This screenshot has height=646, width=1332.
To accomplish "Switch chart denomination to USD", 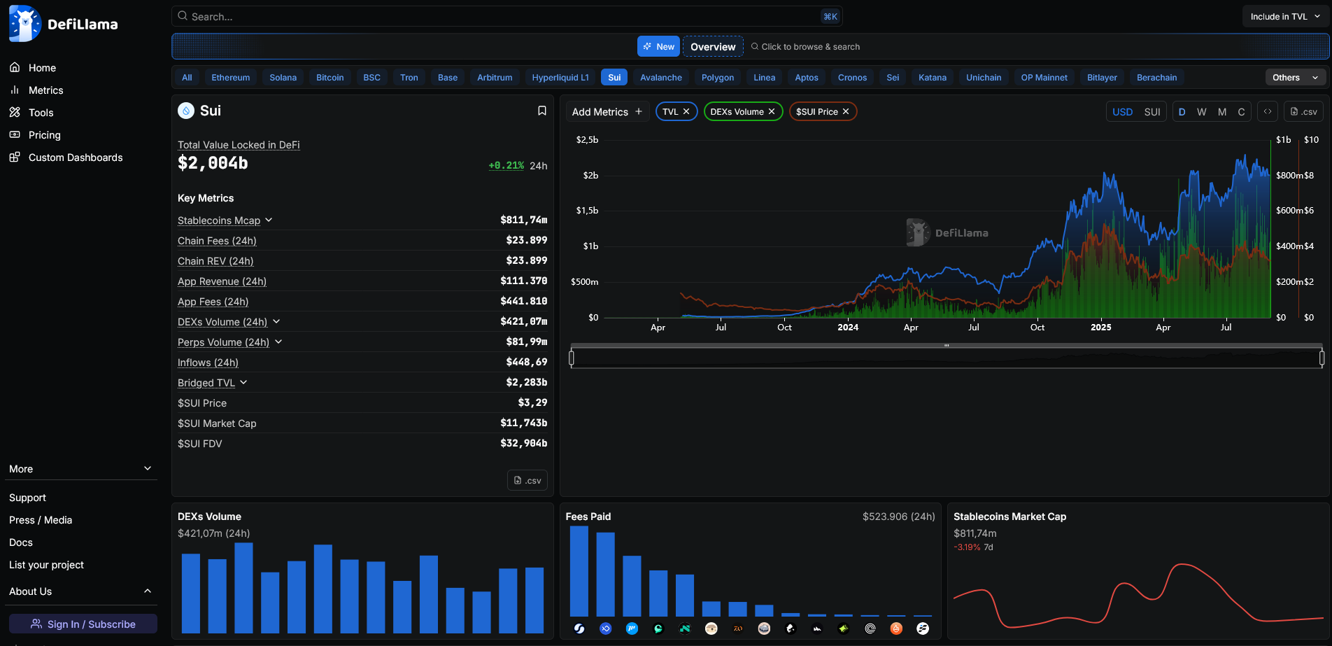I will [1123, 111].
